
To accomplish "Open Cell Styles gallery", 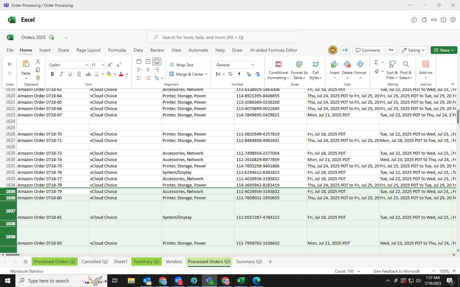I will tap(315, 70).
